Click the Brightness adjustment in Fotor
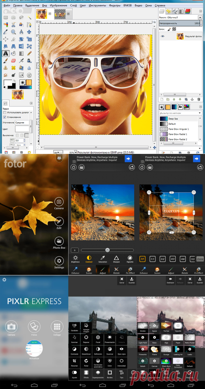This screenshot has width=205, height=389. [75, 259]
